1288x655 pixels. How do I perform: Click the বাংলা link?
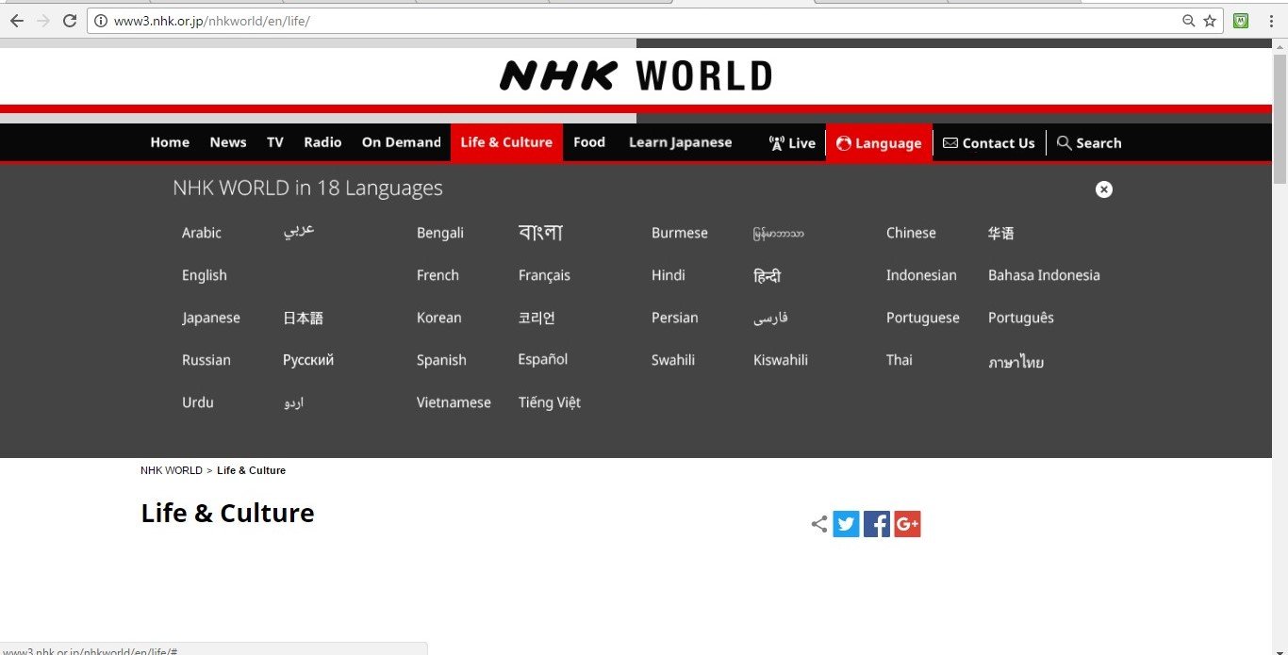pos(540,232)
